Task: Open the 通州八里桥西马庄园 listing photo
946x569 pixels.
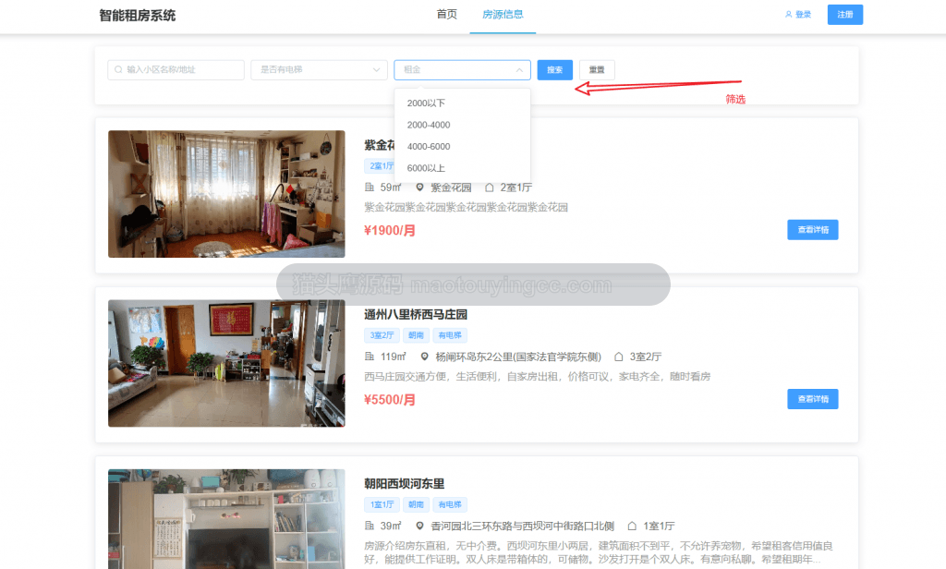Action: [x=226, y=363]
